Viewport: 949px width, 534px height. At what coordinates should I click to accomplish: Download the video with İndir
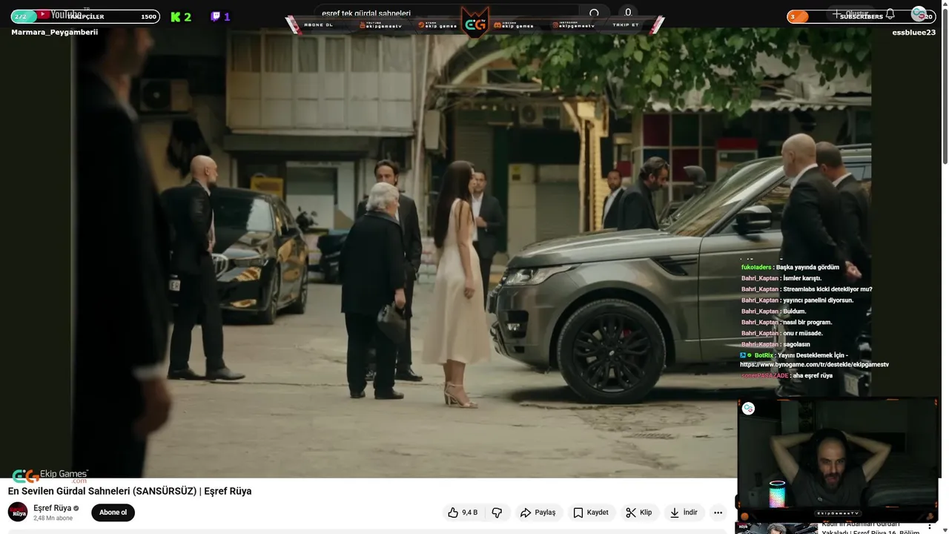point(684,512)
